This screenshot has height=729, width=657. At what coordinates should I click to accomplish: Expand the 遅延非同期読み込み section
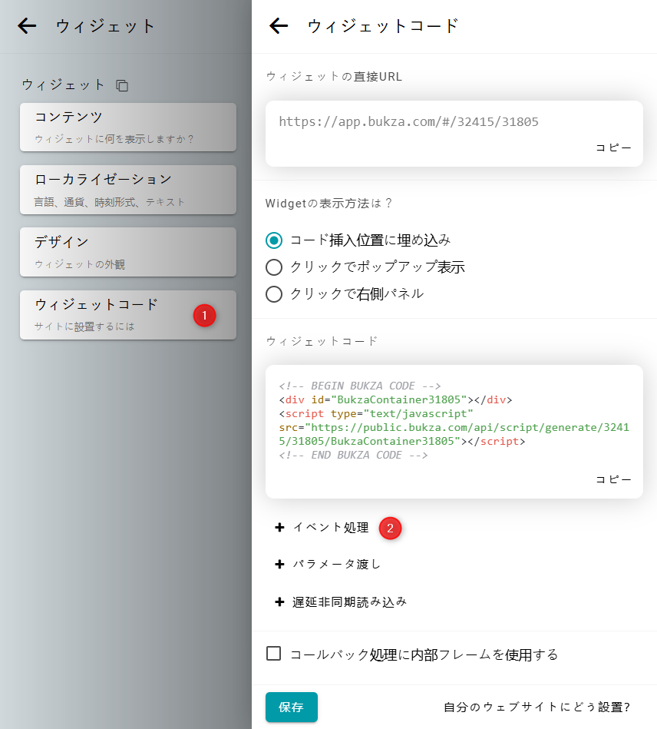(349, 602)
